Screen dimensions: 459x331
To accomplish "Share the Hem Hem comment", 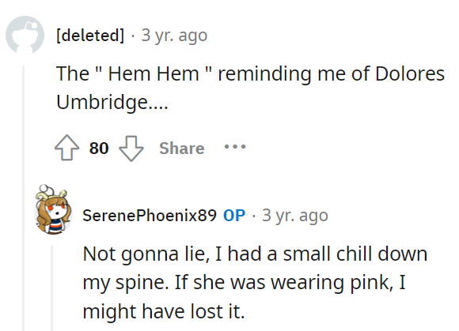I will pos(181,148).
